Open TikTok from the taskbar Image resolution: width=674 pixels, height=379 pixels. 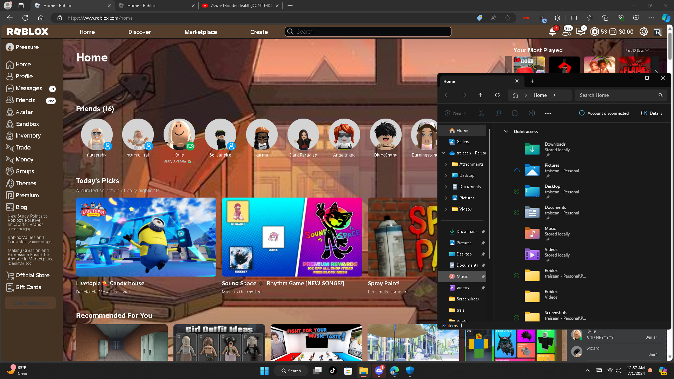pos(332,371)
